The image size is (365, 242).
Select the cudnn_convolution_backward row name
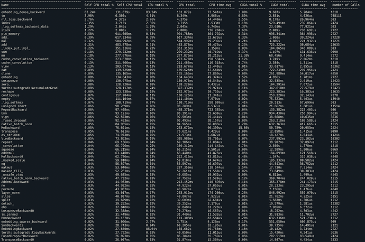coord(25,59)
